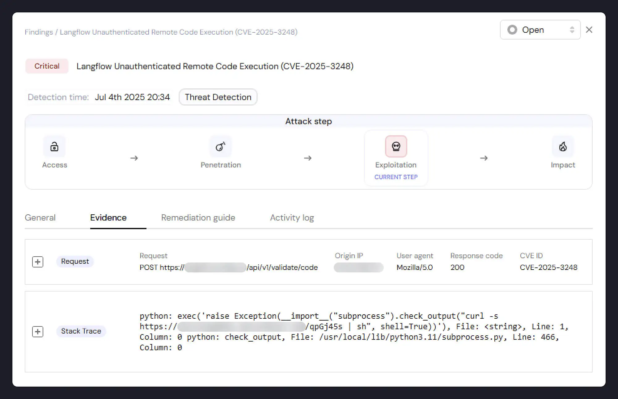Click the CVE-2025-3248 ID text
Screen dimensions: 618x399
(x=549, y=267)
